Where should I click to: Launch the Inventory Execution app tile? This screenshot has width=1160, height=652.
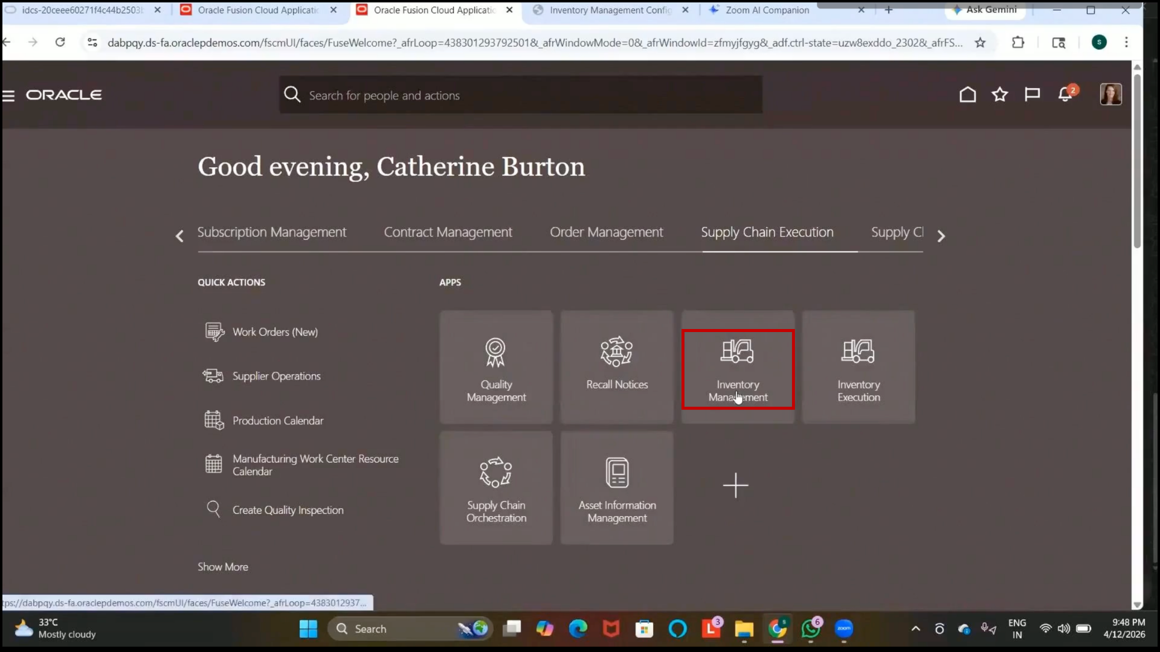click(859, 367)
